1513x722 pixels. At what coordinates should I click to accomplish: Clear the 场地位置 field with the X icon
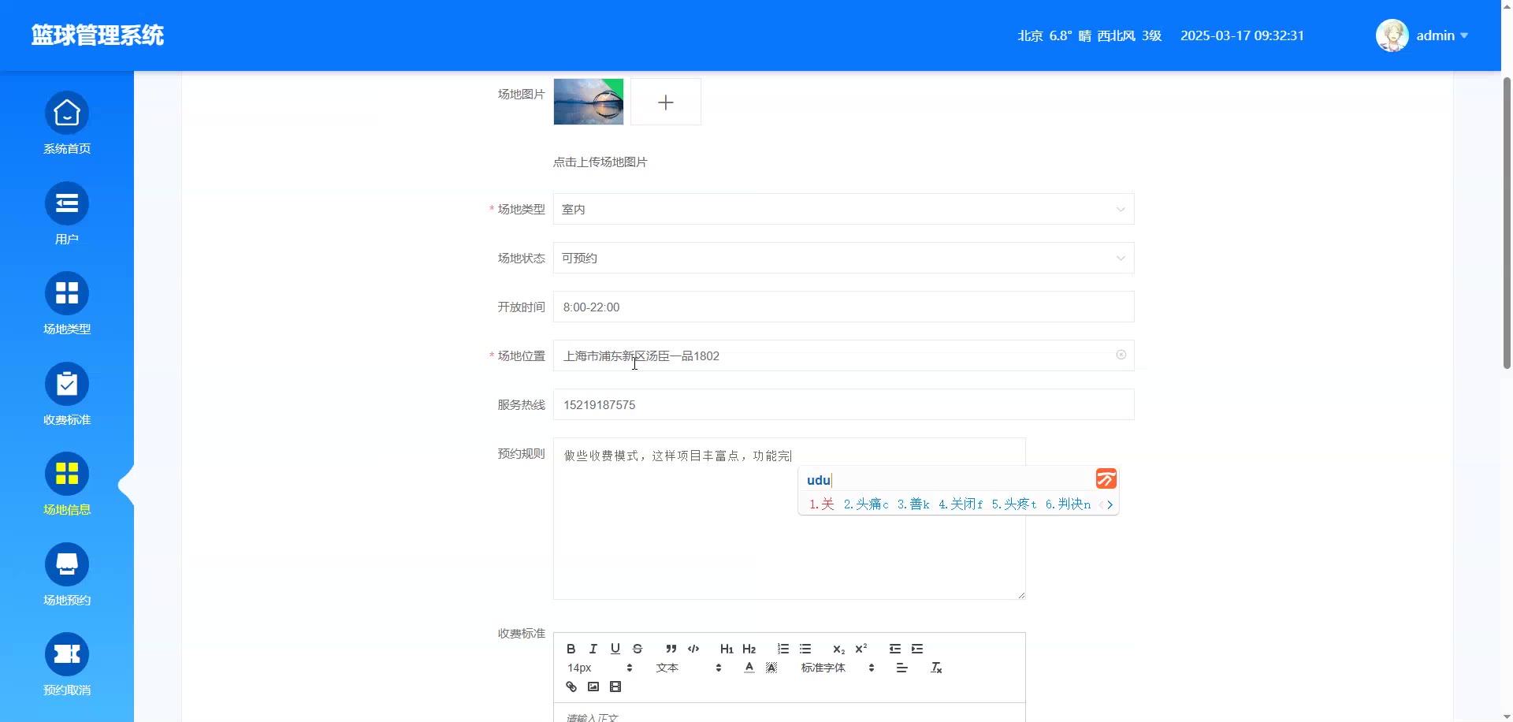pyautogui.click(x=1121, y=355)
